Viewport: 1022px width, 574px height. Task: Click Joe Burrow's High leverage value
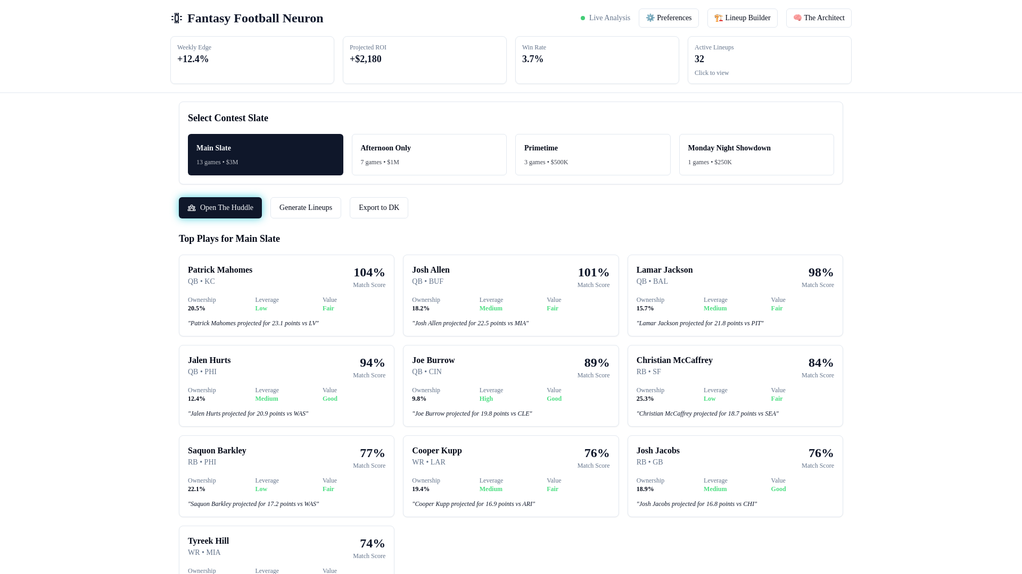486,399
